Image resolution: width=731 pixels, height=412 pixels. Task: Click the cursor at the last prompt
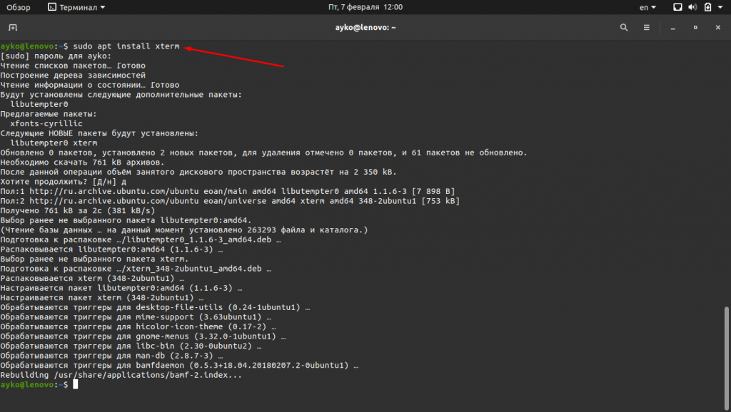pos(75,385)
